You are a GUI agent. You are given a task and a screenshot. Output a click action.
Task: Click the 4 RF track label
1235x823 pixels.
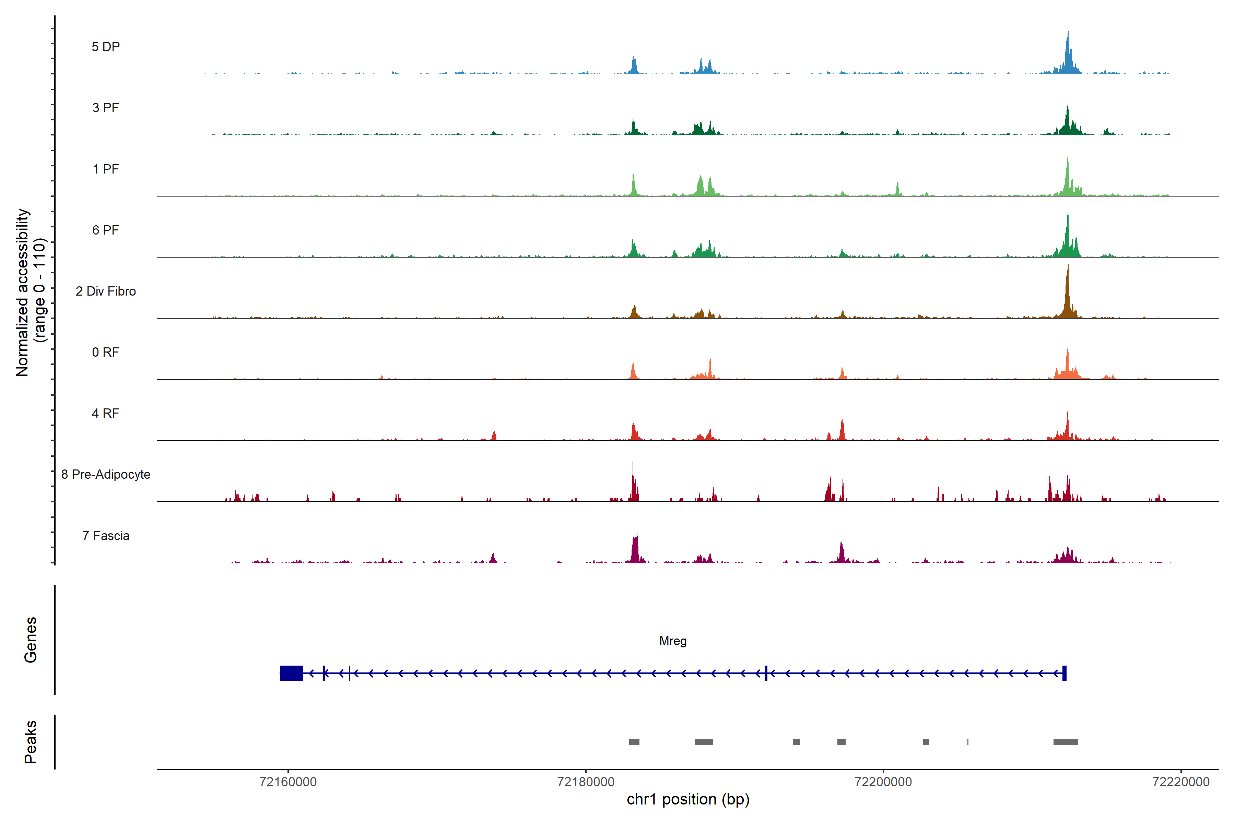tap(106, 413)
